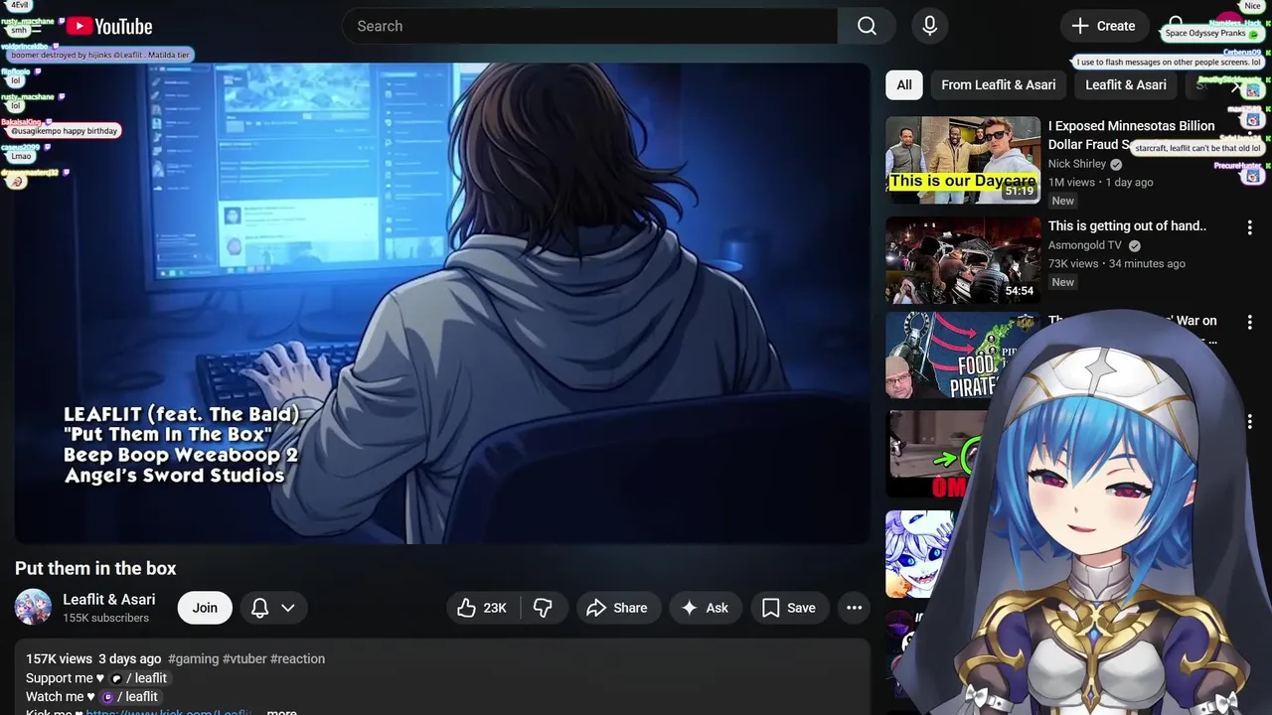Click the main video player
Viewport: 1272px width, 715px height.
point(442,303)
